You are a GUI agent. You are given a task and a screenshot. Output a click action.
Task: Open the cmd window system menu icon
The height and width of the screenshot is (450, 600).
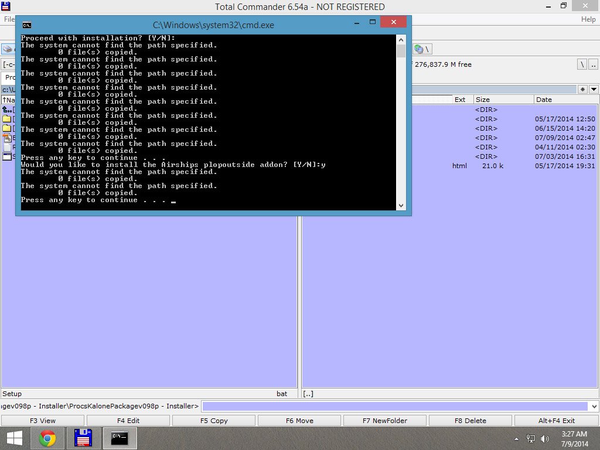pos(27,25)
